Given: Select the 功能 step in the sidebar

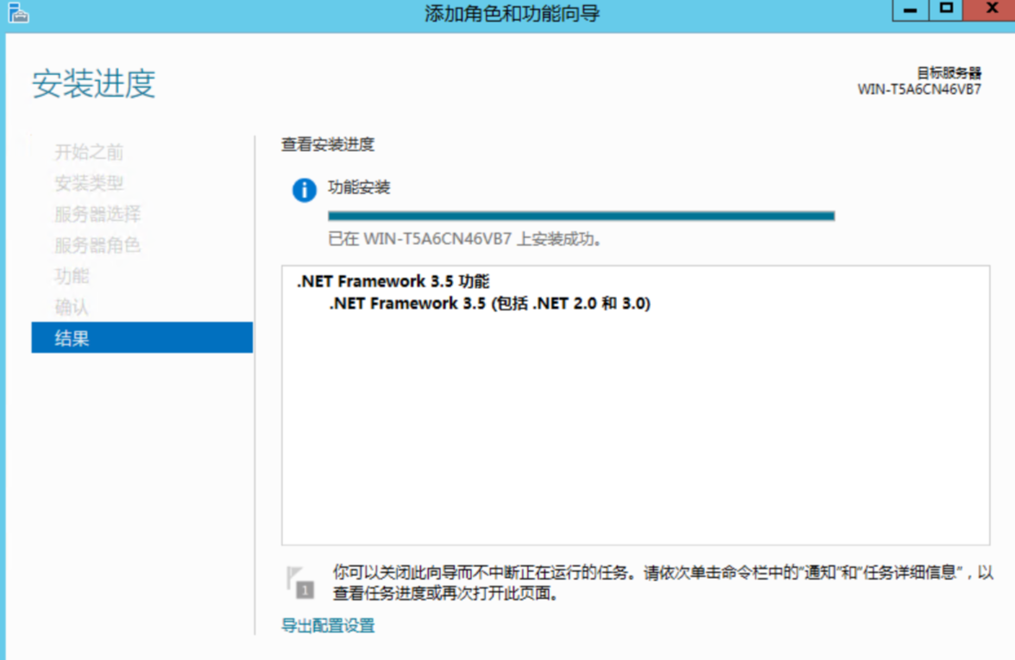Looking at the screenshot, I should click(x=72, y=277).
